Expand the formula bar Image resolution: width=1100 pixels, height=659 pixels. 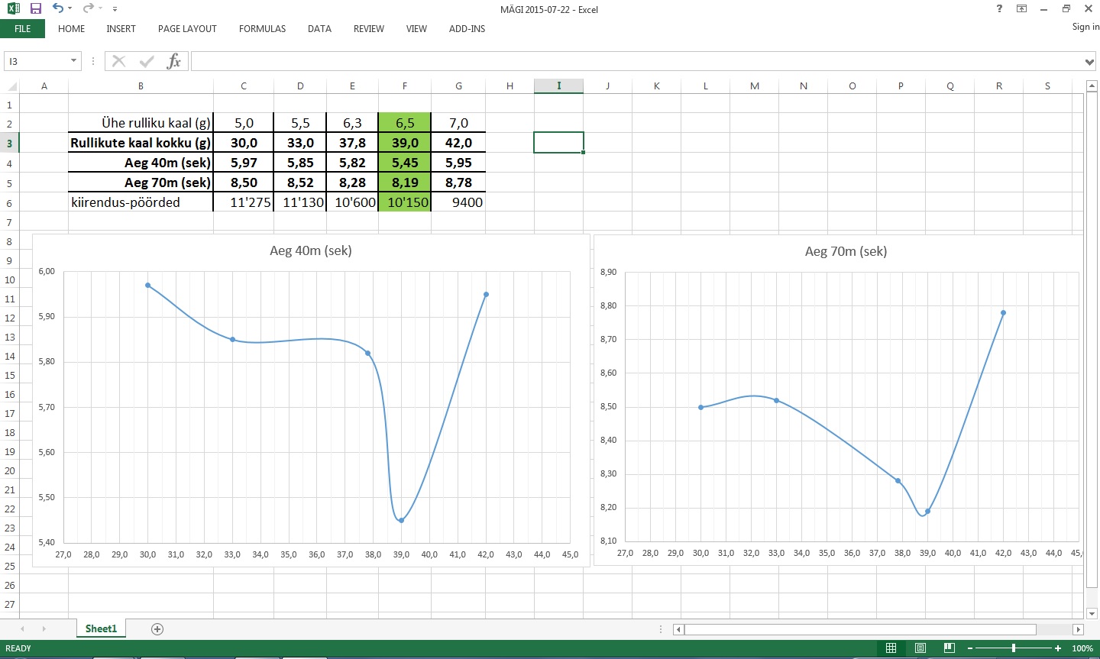tap(1089, 62)
